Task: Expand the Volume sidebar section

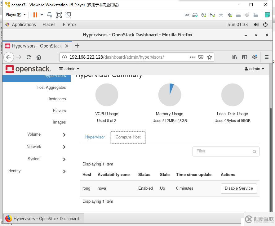Action: click(x=64, y=135)
